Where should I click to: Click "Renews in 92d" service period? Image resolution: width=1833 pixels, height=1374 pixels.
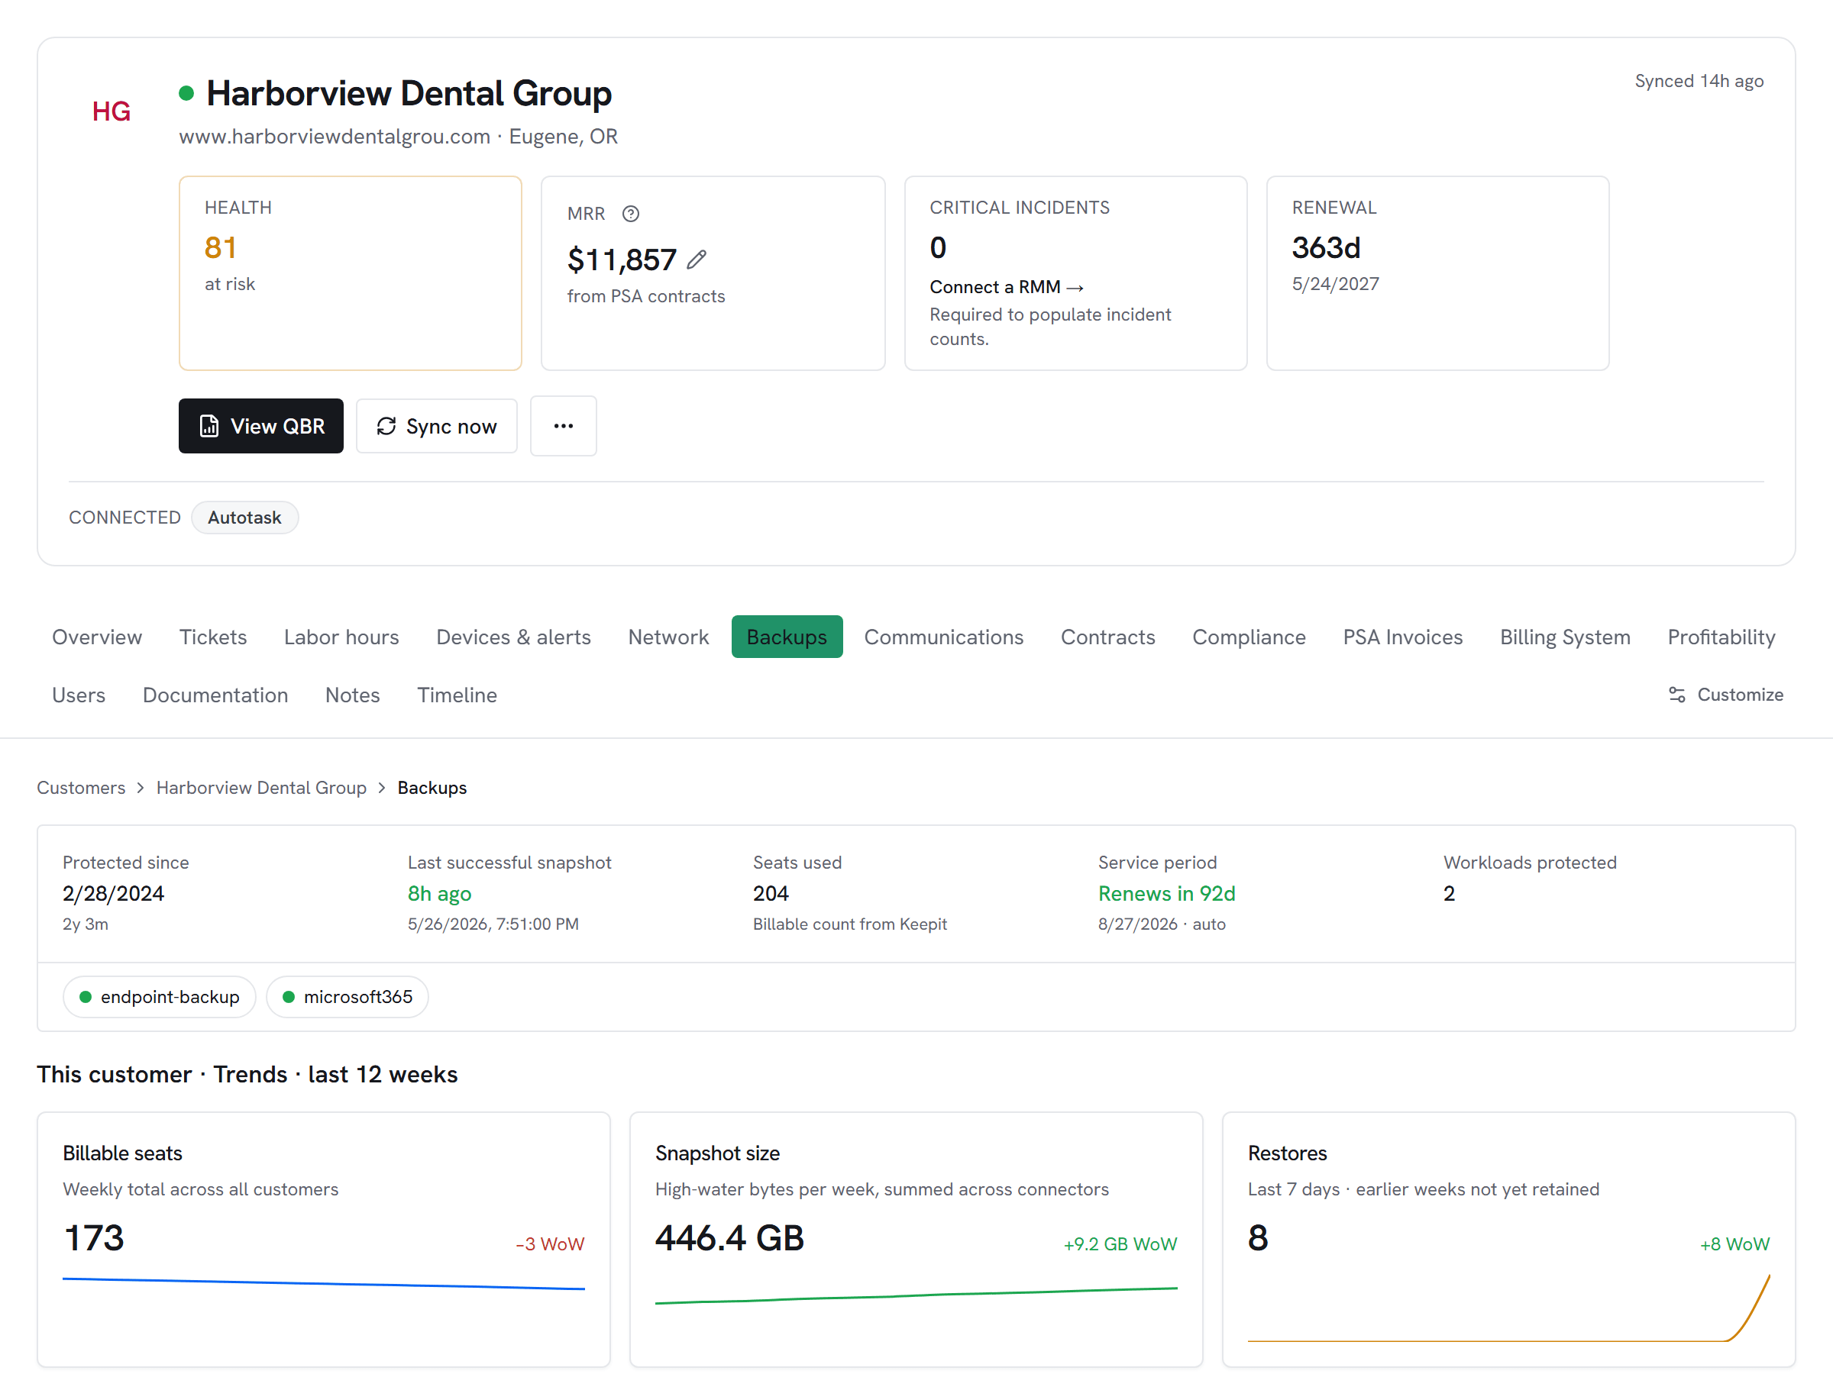[x=1167, y=894]
